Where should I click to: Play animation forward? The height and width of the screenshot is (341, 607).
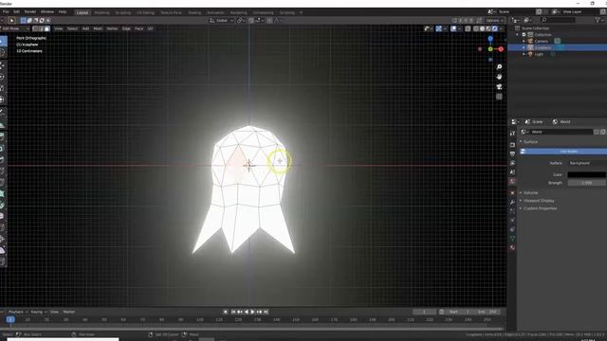pyautogui.click(x=253, y=312)
